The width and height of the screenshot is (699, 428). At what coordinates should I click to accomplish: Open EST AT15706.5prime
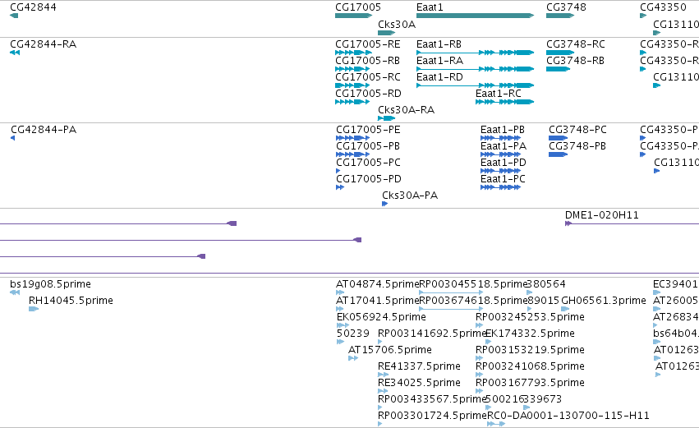(x=390, y=351)
